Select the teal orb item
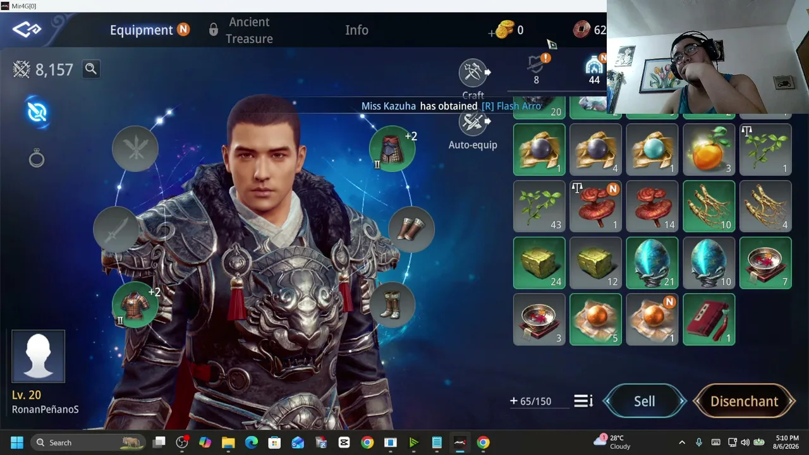The width and height of the screenshot is (809, 455). pyautogui.click(x=652, y=150)
